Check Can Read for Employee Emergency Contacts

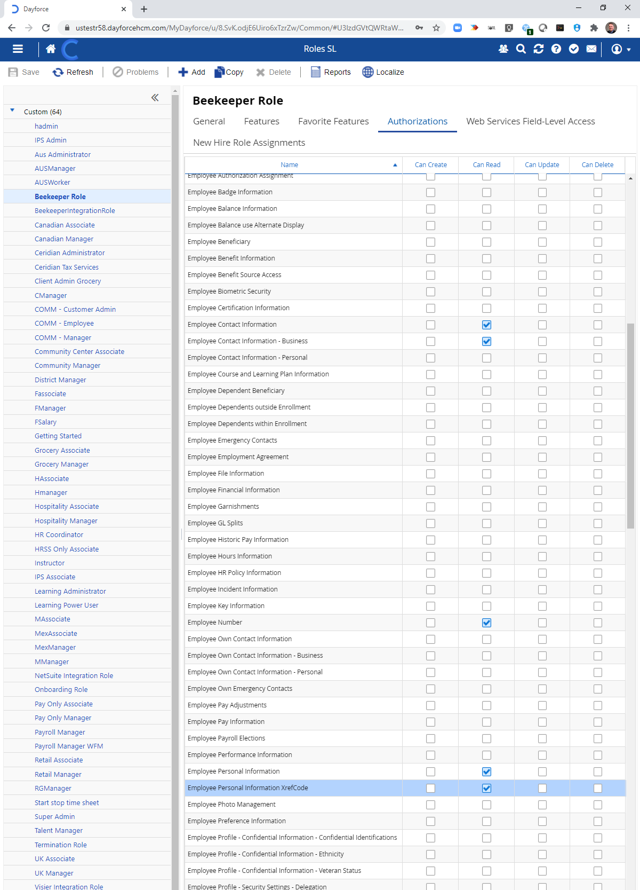(486, 440)
